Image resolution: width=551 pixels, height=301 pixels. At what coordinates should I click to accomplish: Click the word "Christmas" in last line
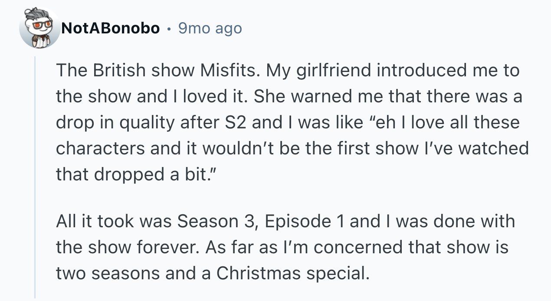click(x=259, y=273)
